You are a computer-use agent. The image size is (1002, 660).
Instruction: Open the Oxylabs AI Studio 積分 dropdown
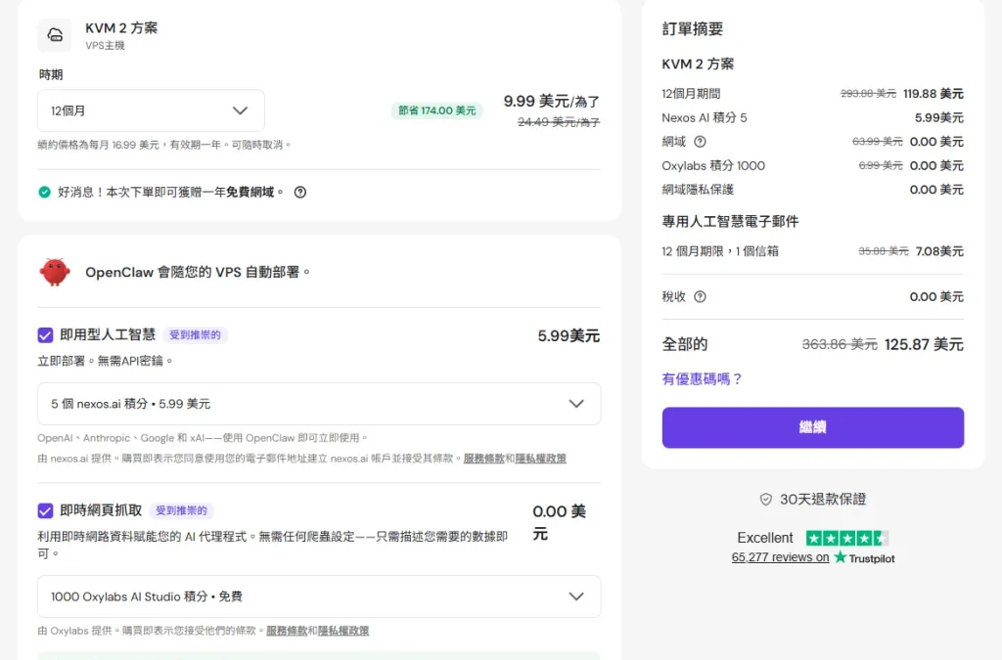coord(319,594)
